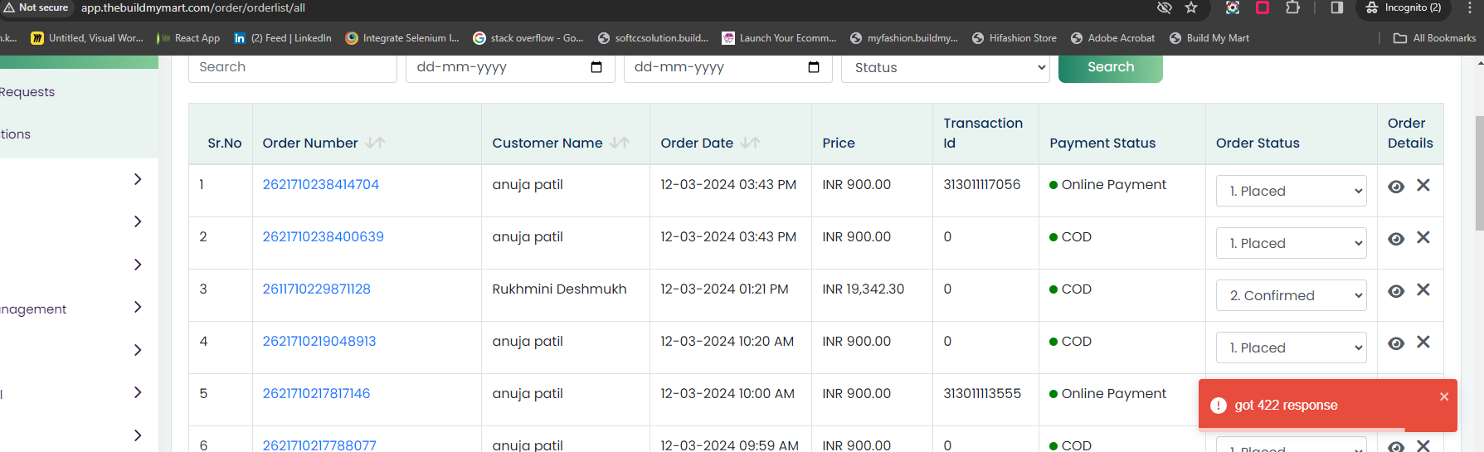Open React App bookmark

coord(190,38)
